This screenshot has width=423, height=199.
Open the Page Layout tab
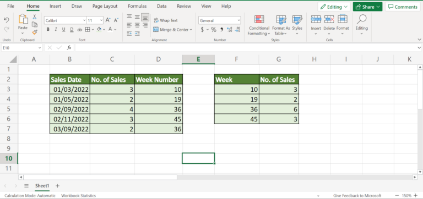tap(105, 6)
